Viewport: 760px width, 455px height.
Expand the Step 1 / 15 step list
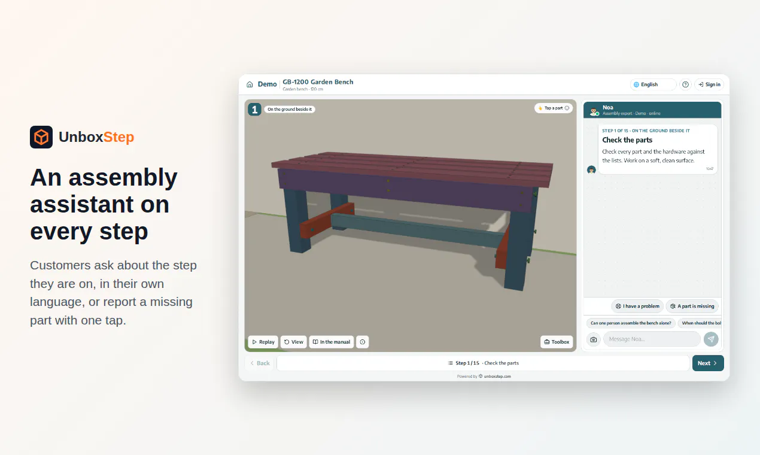(x=483, y=363)
